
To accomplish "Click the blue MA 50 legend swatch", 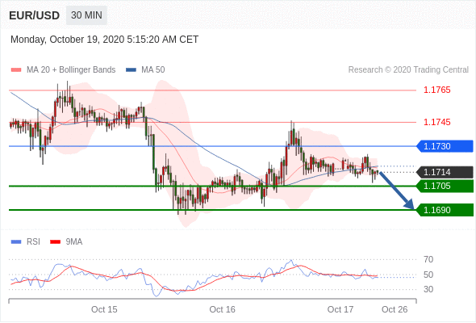I will [131, 70].
